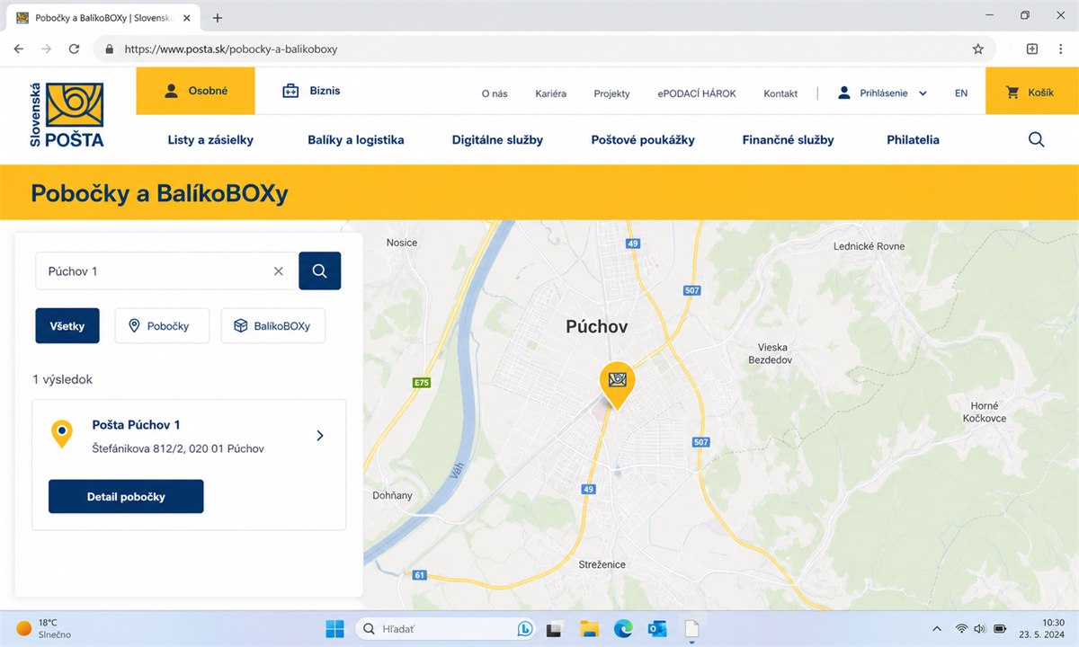
Task: Open Microsoft Edge from taskbar
Action: [623, 628]
